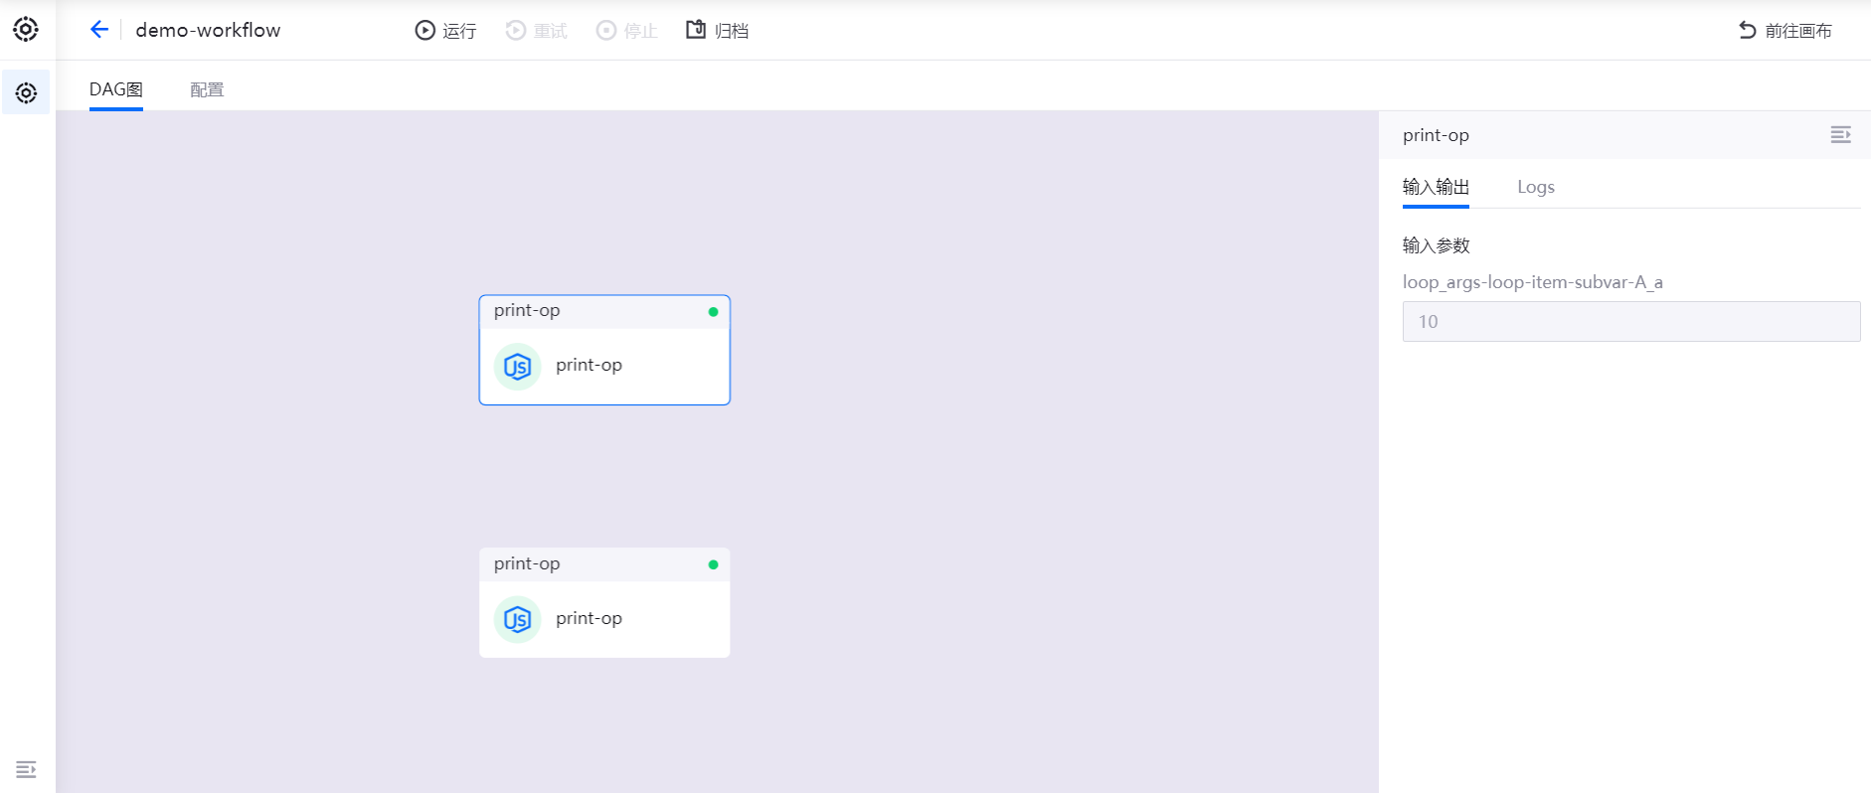Click the JS icon in upper print-op node

tap(517, 367)
